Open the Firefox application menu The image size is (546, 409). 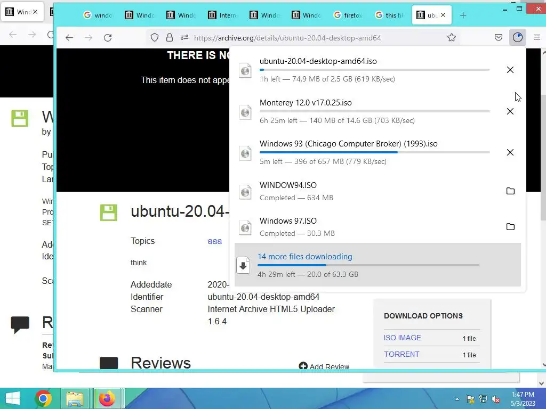(x=536, y=37)
